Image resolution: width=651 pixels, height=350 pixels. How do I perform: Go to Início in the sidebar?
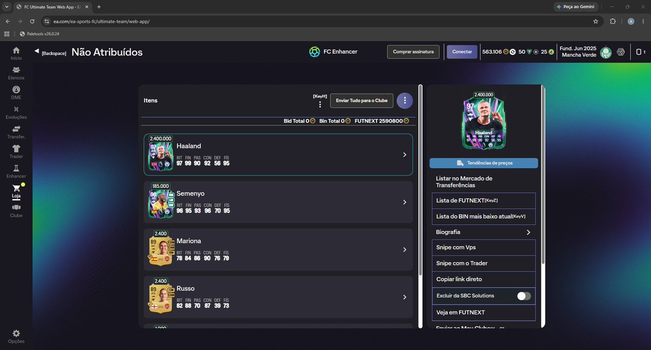(16, 53)
